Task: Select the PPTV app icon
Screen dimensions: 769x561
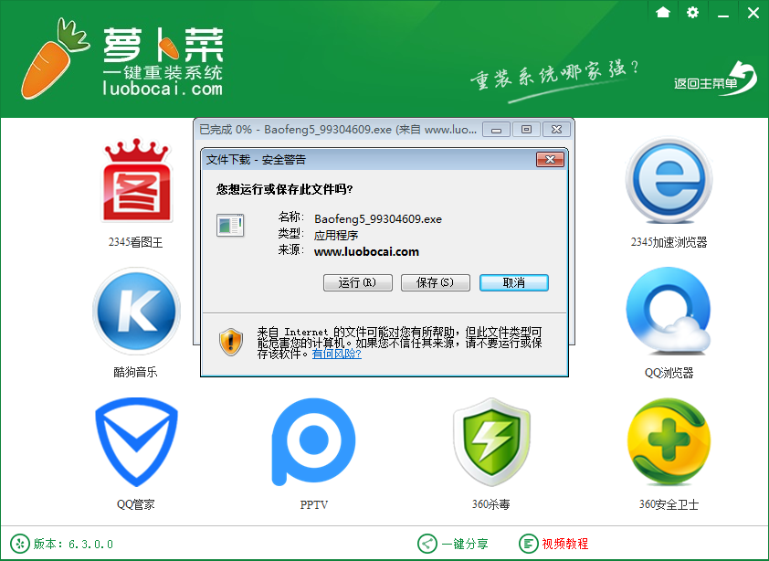Action: 314,441
